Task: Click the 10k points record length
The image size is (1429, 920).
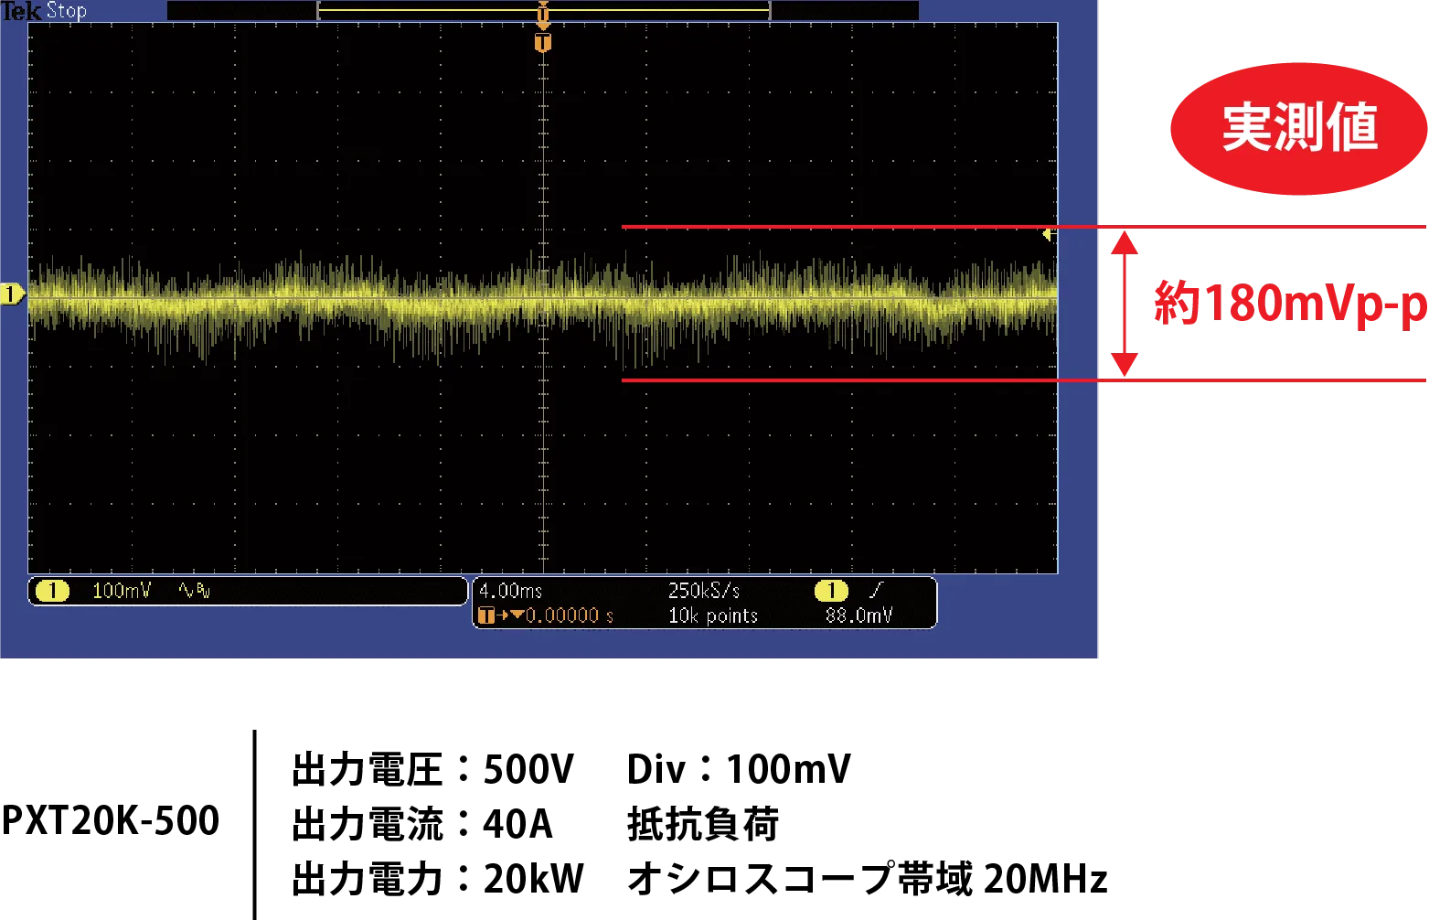Action: [713, 615]
